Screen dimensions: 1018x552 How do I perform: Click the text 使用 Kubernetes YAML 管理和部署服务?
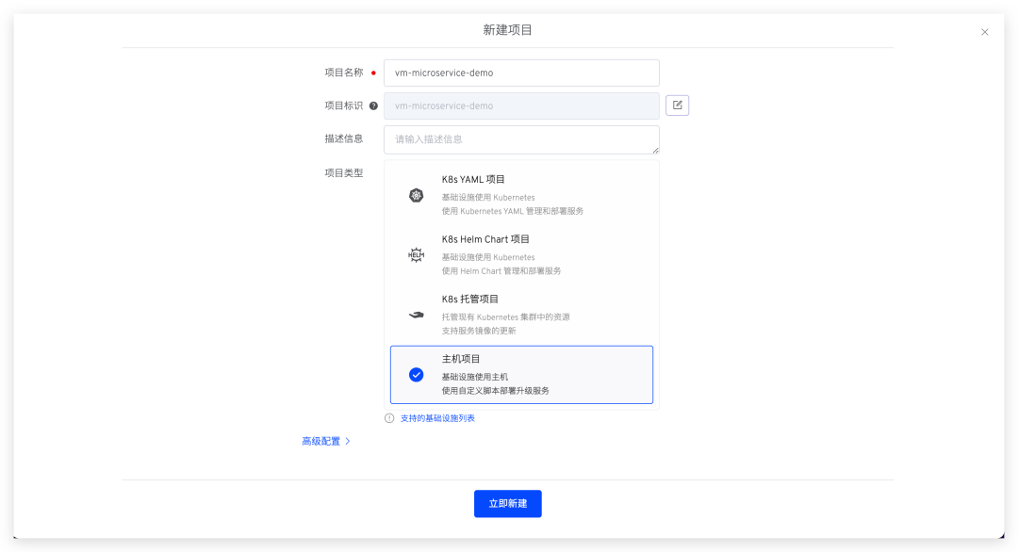pos(512,211)
